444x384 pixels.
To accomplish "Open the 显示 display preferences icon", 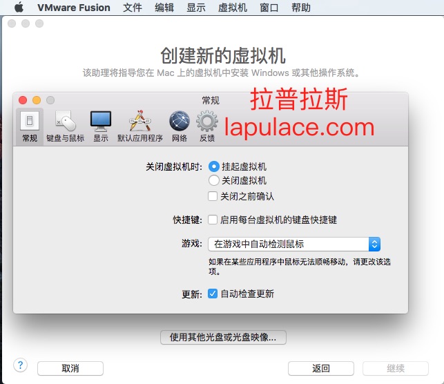I will point(101,126).
